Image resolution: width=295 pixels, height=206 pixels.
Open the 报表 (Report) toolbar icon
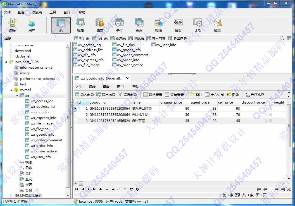point(159,25)
